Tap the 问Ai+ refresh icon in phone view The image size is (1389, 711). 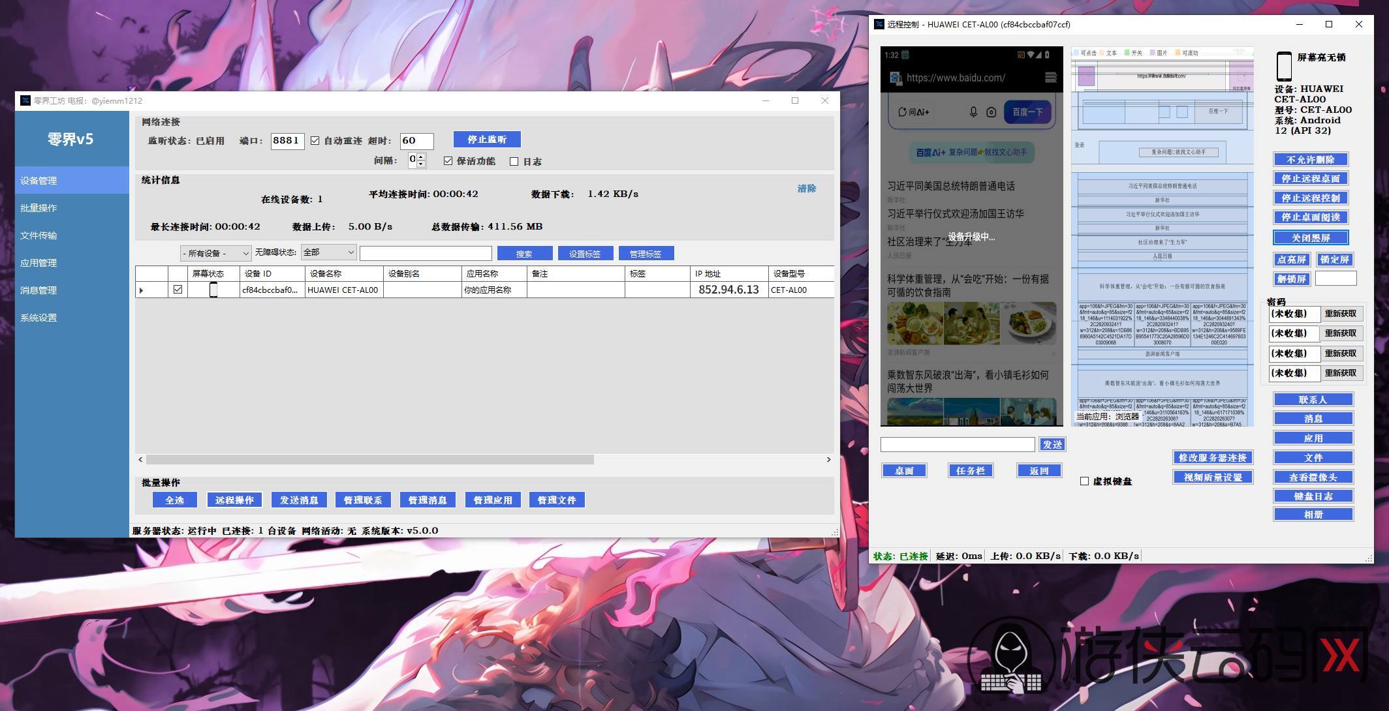[x=902, y=112]
